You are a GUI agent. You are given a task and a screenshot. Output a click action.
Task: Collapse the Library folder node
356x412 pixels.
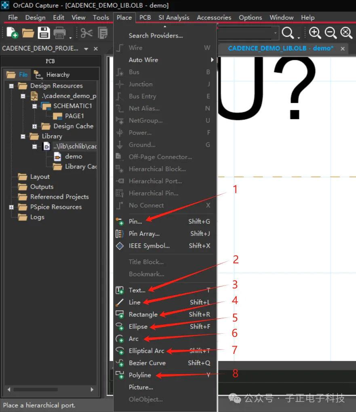23,137
